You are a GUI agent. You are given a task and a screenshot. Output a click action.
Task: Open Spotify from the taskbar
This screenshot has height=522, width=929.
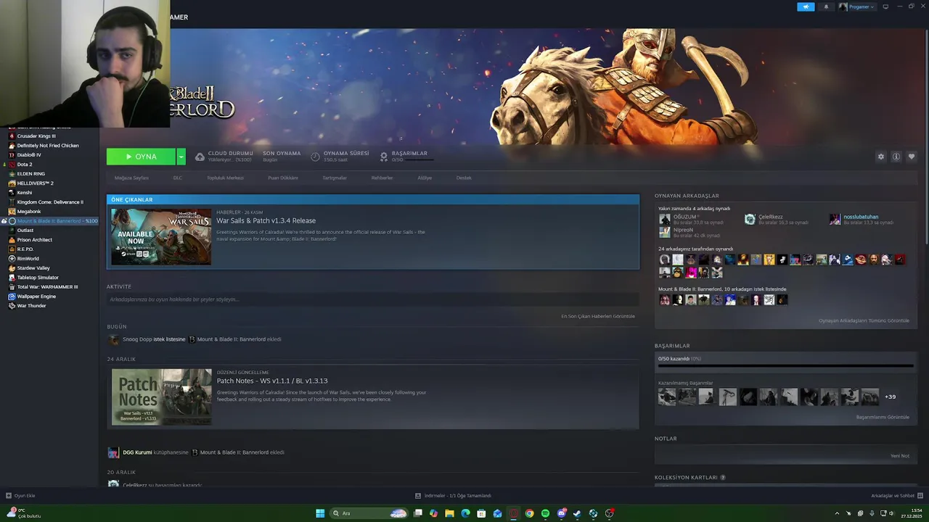click(x=545, y=513)
